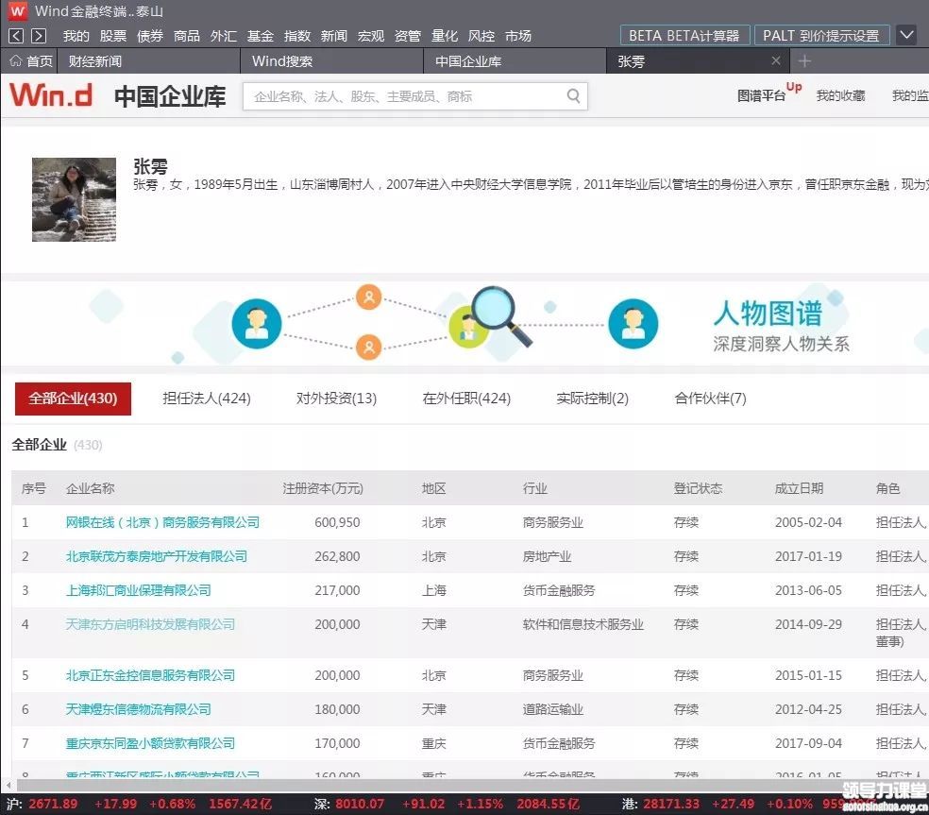The image size is (929, 815).
Task: Click the magnifying glass in the banner
Action: [x=500, y=314]
